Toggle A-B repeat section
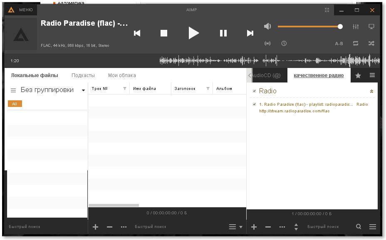This screenshot has width=386, height=240. pos(339,44)
